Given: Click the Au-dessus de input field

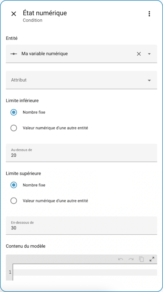Looking at the screenshot, I should point(81,153).
